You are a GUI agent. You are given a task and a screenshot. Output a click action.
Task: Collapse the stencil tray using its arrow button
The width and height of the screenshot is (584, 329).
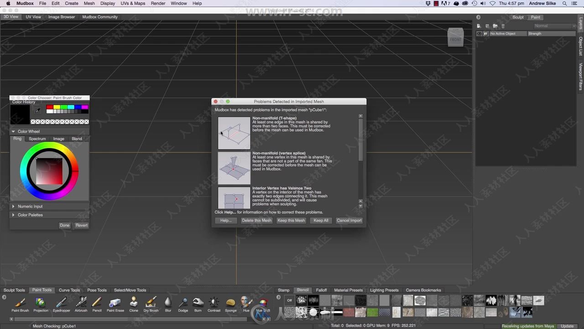278,297
